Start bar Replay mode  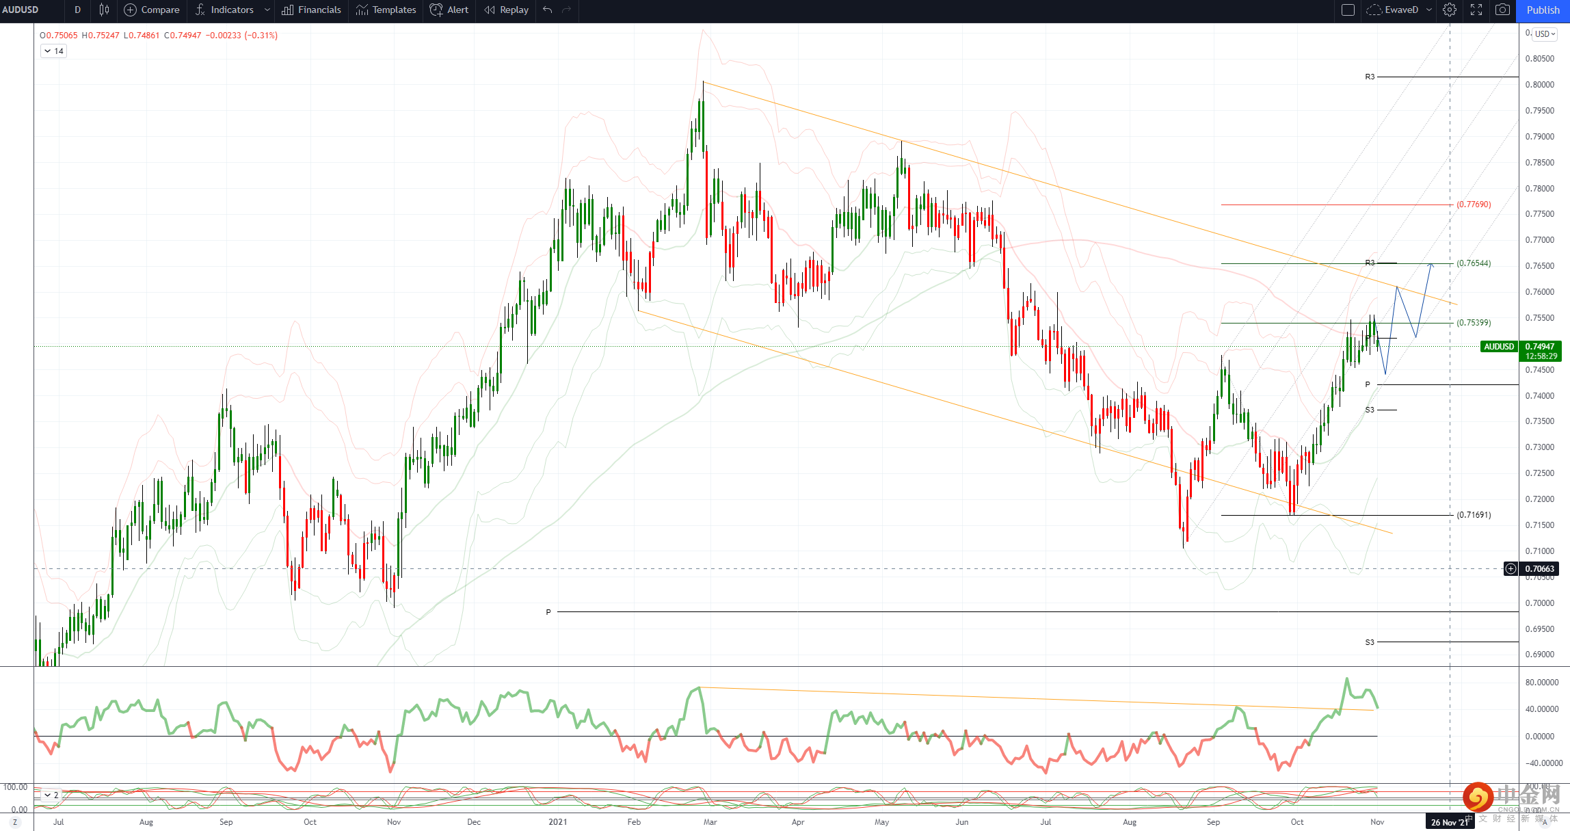507,10
